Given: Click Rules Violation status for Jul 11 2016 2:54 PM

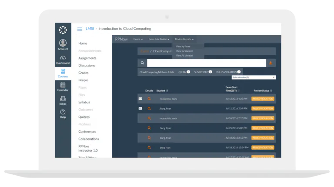Looking at the screenshot, I should 263,108.
